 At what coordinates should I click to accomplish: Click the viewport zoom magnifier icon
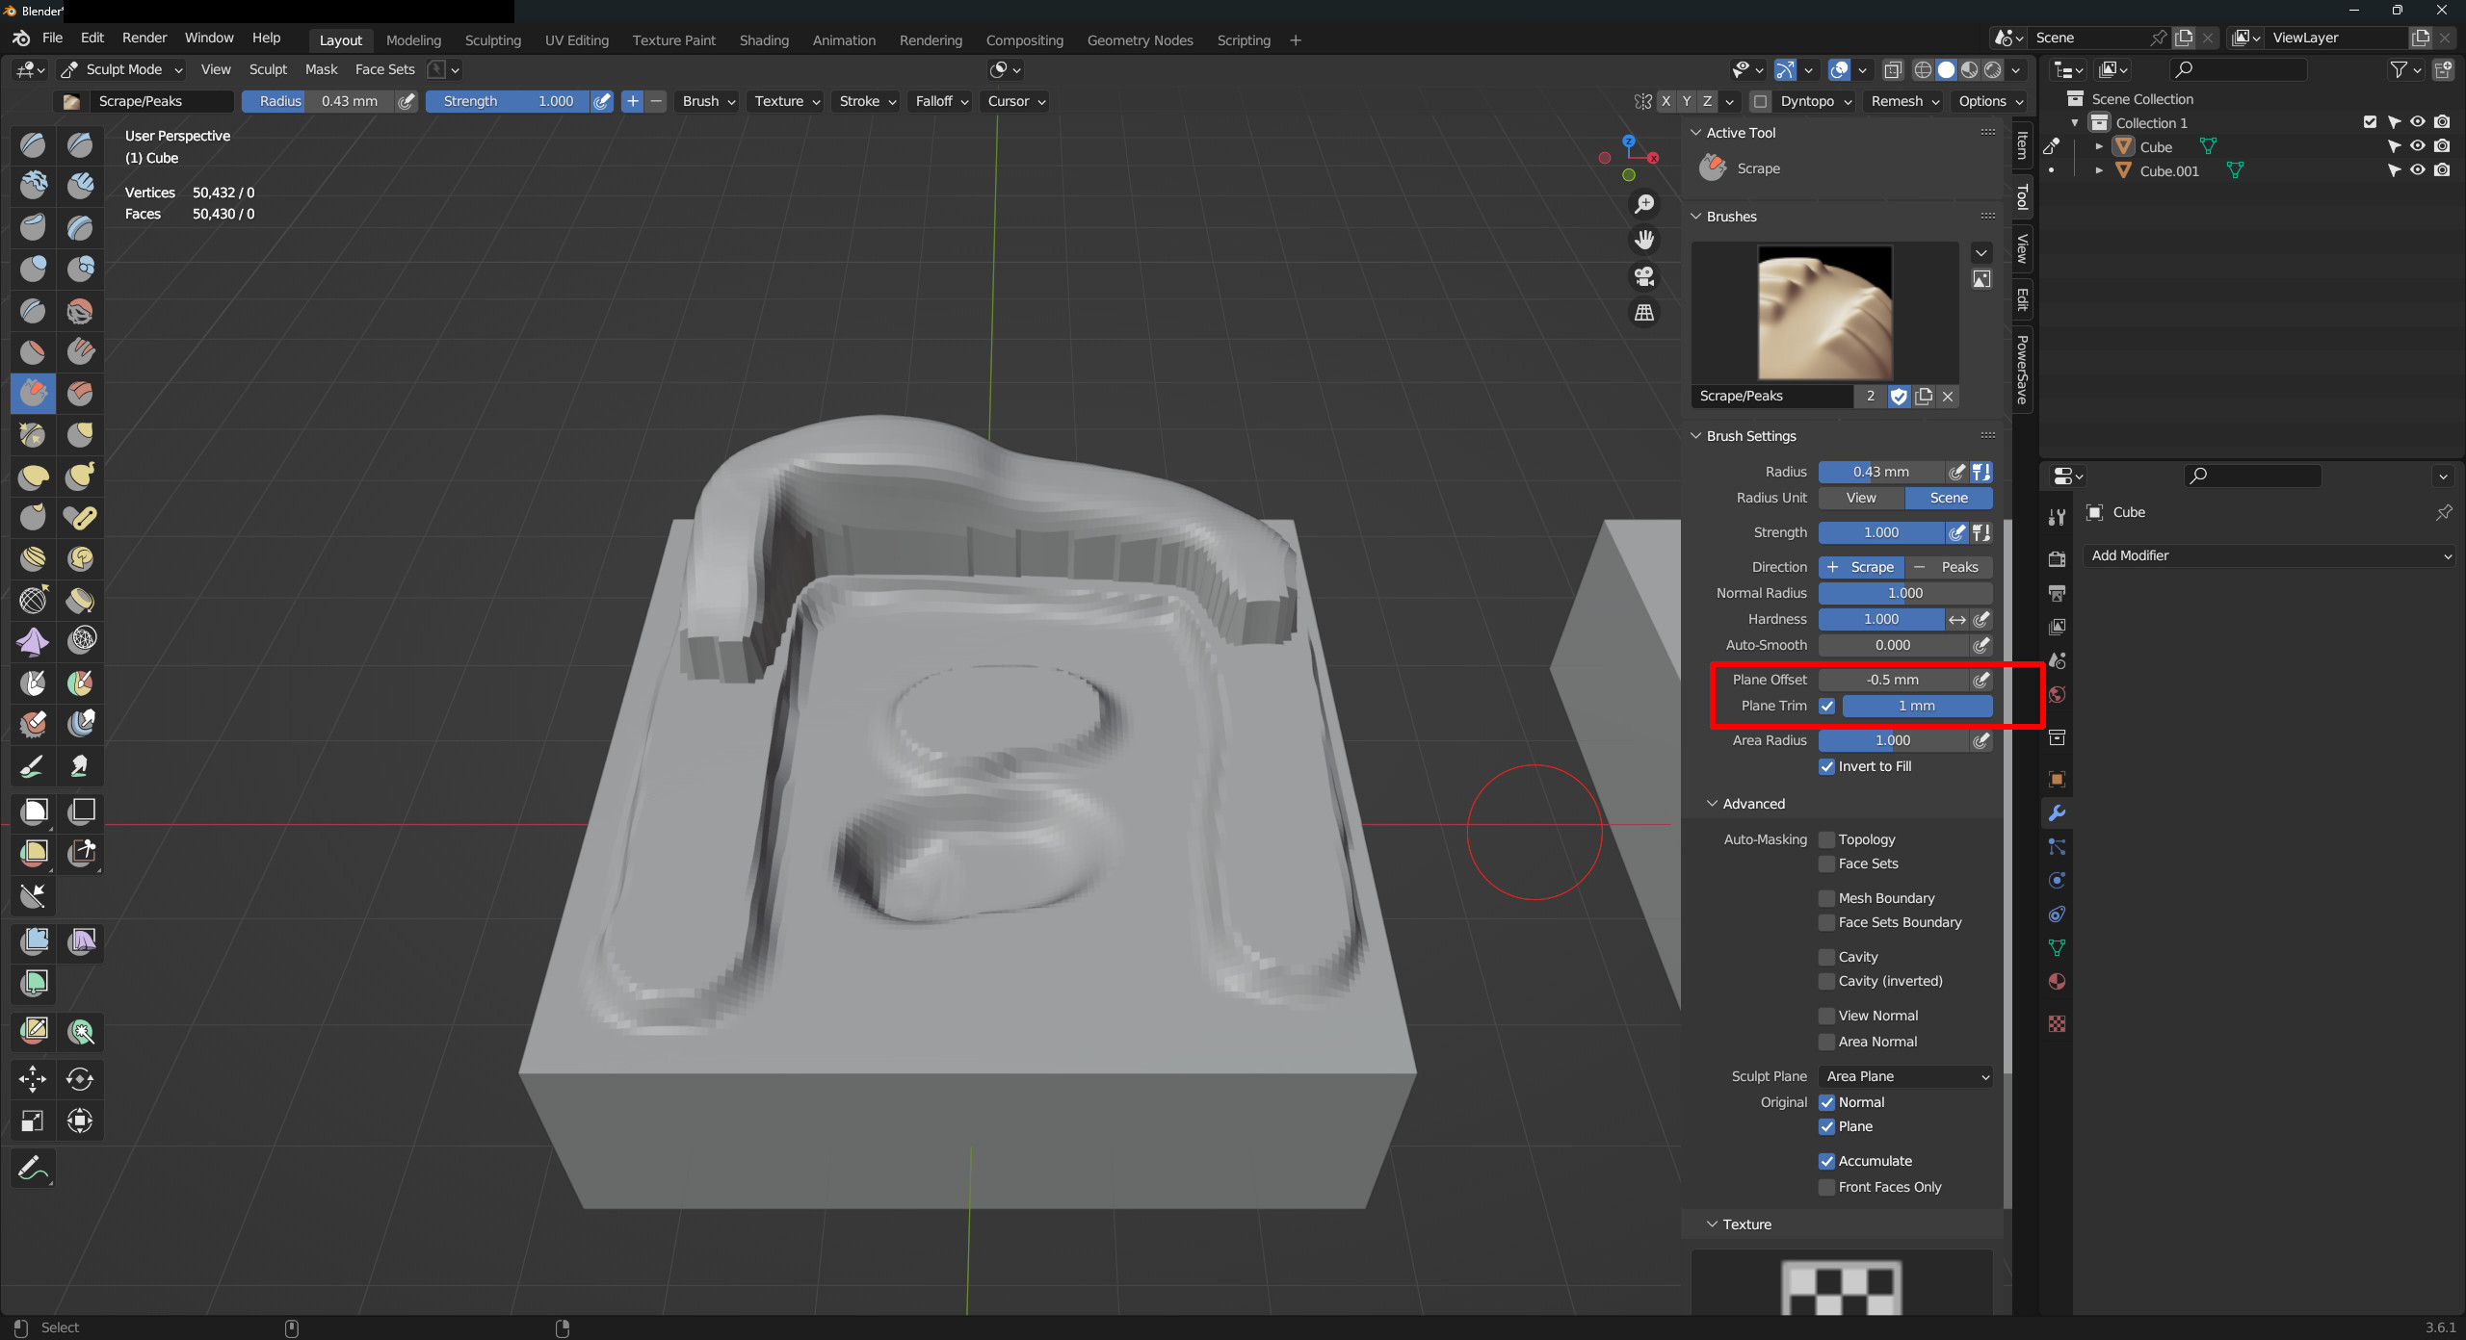pyautogui.click(x=1644, y=204)
